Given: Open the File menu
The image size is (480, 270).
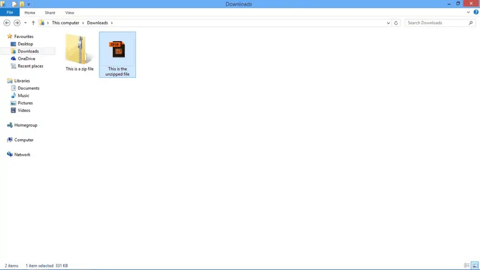Looking at the screenshot, I should [9, 12].
